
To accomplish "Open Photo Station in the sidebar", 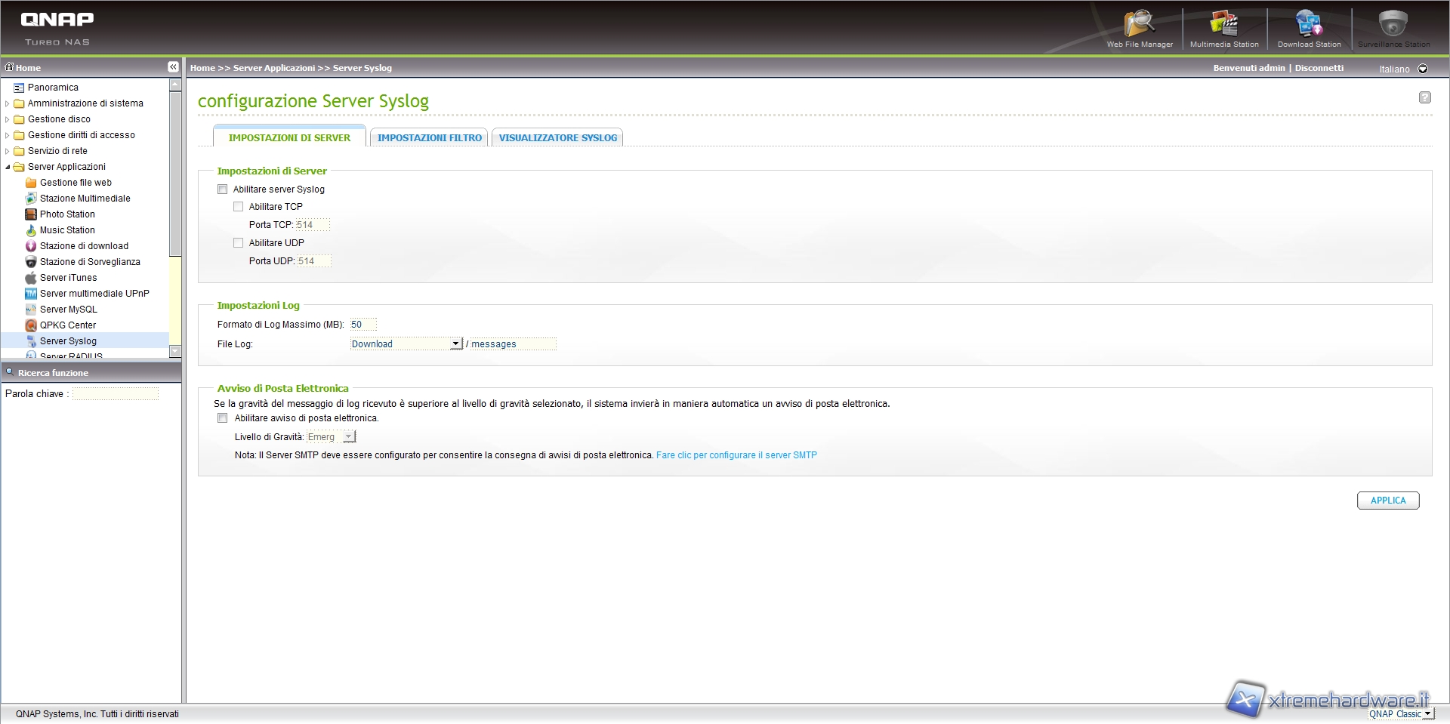I will (67, 214).
